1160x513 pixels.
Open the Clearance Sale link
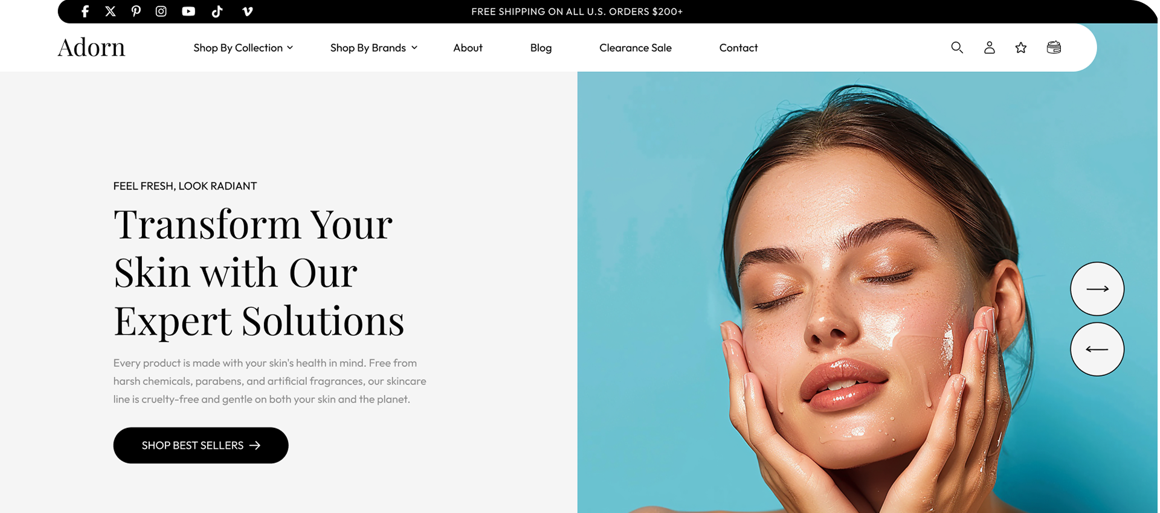point(635,48)
